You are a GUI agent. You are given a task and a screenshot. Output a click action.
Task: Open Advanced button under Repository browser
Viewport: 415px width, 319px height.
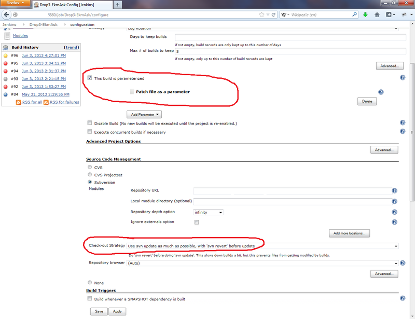coord(384,274)
